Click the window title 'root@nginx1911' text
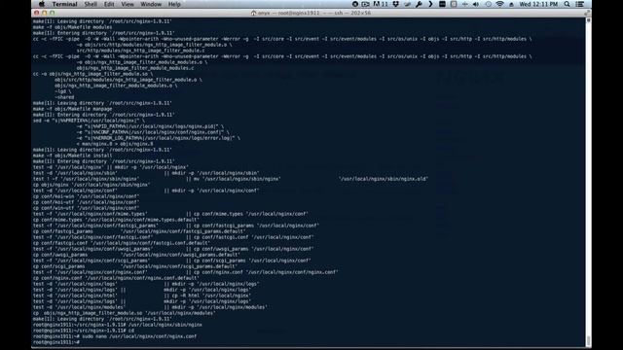623x350 pixels. [299, 13]
